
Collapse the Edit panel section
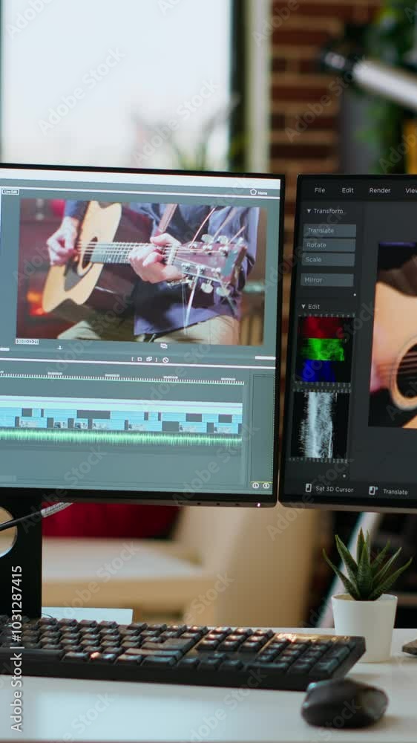303,307
